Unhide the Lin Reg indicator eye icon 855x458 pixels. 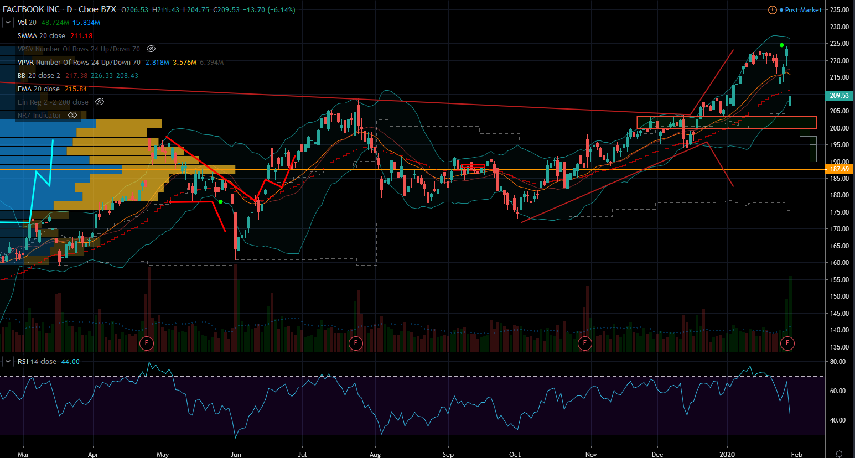click(x=100, y=102)
